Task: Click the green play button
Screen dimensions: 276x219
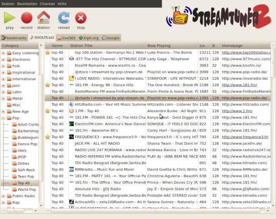Action: (x=9, y=18)
